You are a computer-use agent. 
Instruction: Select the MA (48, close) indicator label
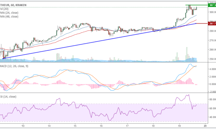pyautogui.click(x=9, y=16)
